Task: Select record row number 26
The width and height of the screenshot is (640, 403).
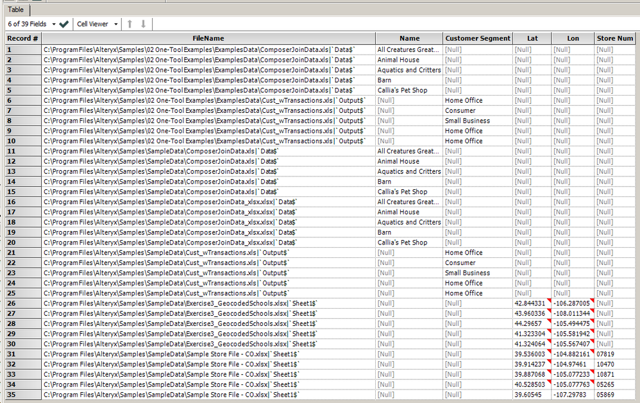Action: [23, 304]
